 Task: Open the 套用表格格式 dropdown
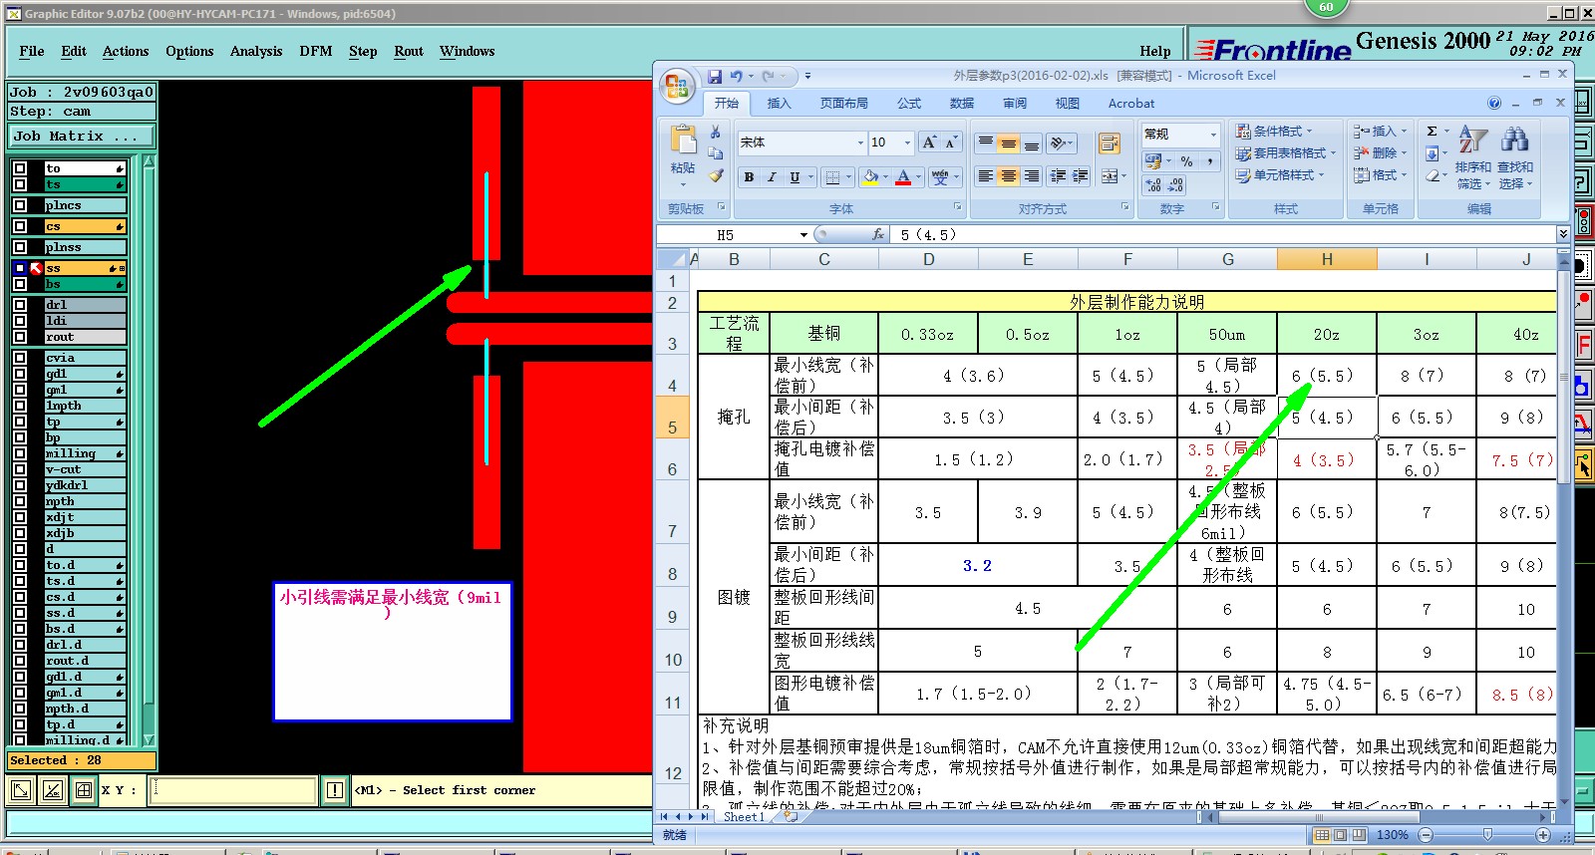coord(1286,152)
